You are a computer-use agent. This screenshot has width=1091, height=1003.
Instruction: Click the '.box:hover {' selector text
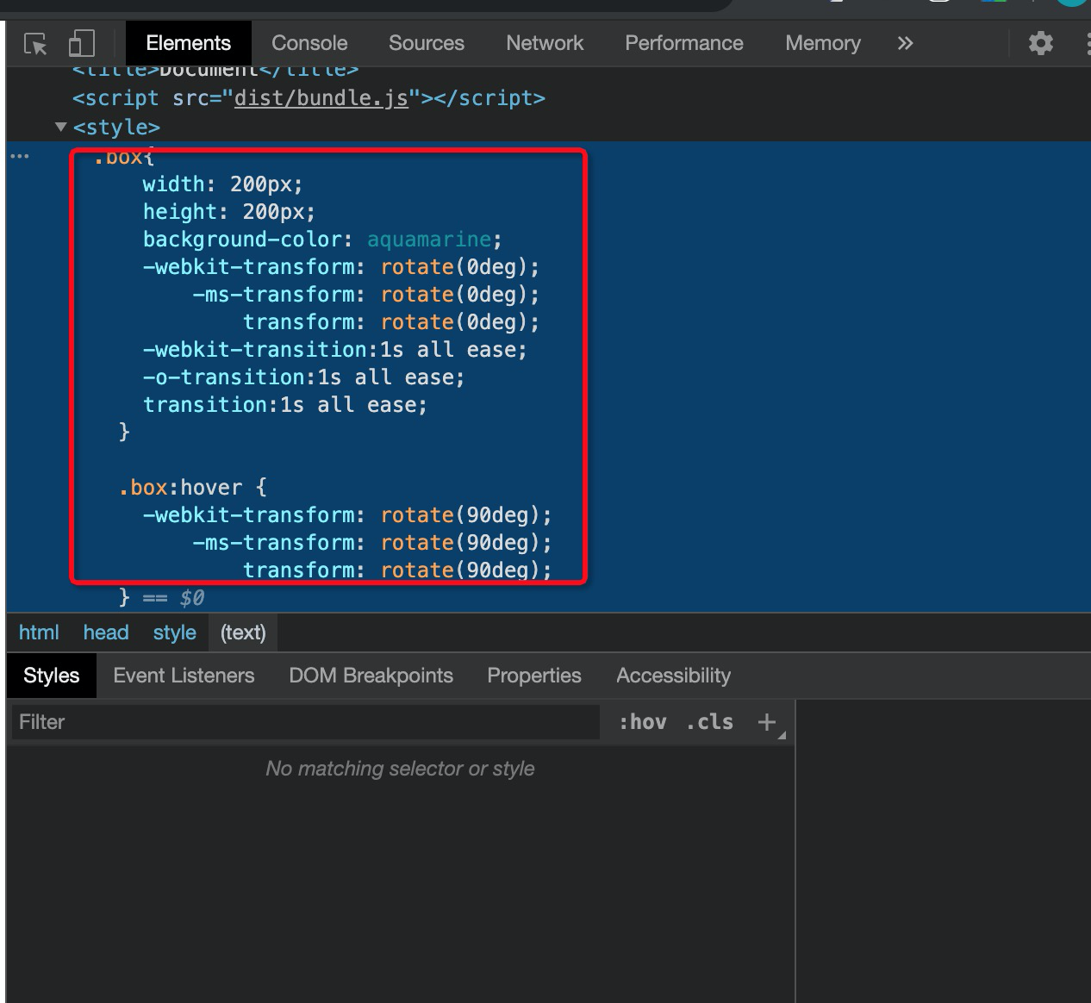(x=193, y=488)
